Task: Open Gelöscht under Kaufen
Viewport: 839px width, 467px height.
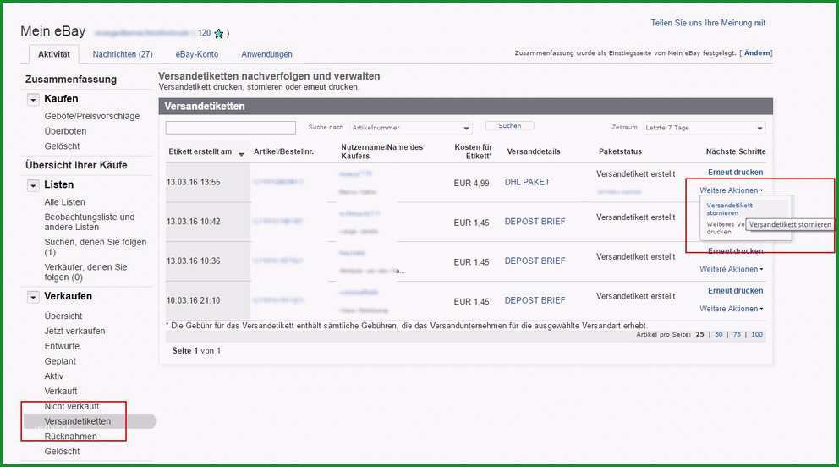Action: click(x=62, y=146)
